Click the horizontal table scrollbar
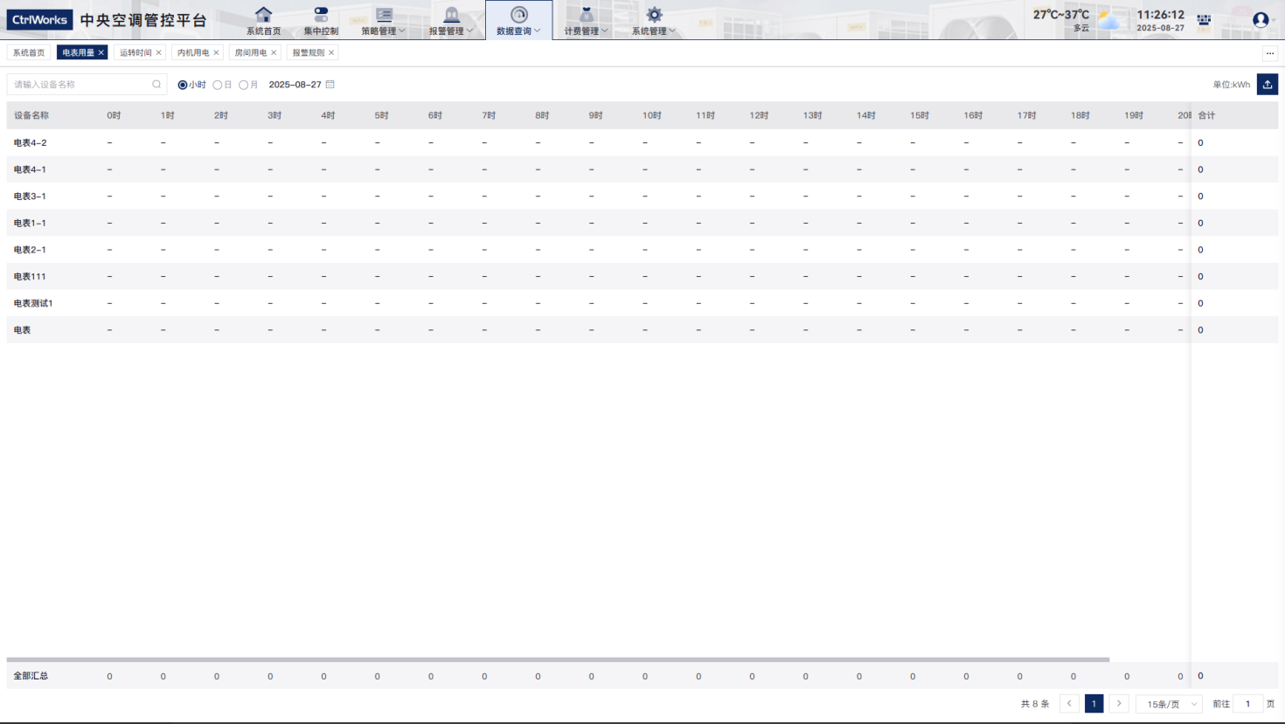Screen dimensions: 1285x724 [558, 660]
